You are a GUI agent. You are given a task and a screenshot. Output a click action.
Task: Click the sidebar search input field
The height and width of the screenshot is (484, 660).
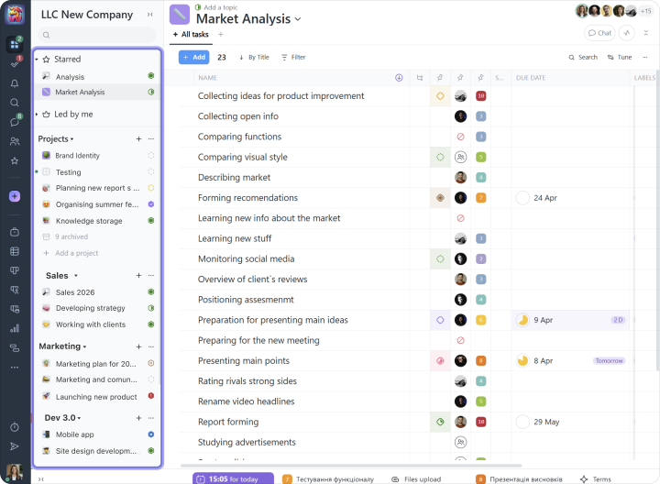pos(96,35)
